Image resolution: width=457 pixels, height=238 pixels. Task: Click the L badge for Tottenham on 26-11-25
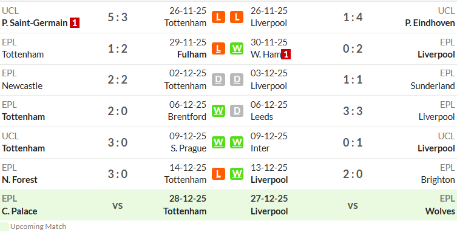[x=218, y=17]
